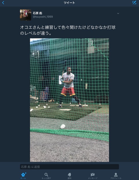This screenshot has height=180, width=139.
Task: Open the search magnifier tab
Action: (46, 175)
